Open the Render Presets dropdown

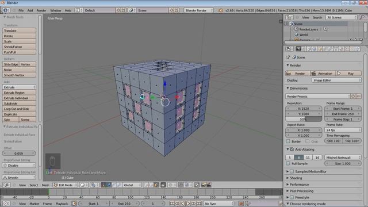[x=318, y=97]
